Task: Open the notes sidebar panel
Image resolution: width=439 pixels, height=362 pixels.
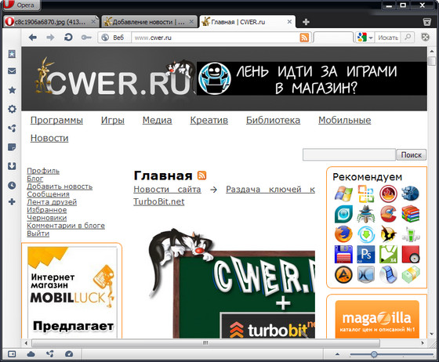Action: 12,147
